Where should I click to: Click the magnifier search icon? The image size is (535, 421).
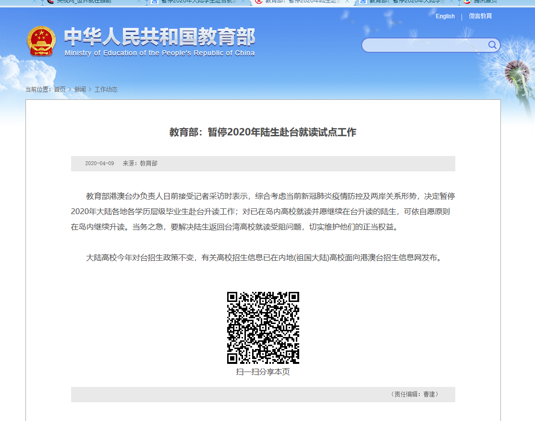coord(492,45)
